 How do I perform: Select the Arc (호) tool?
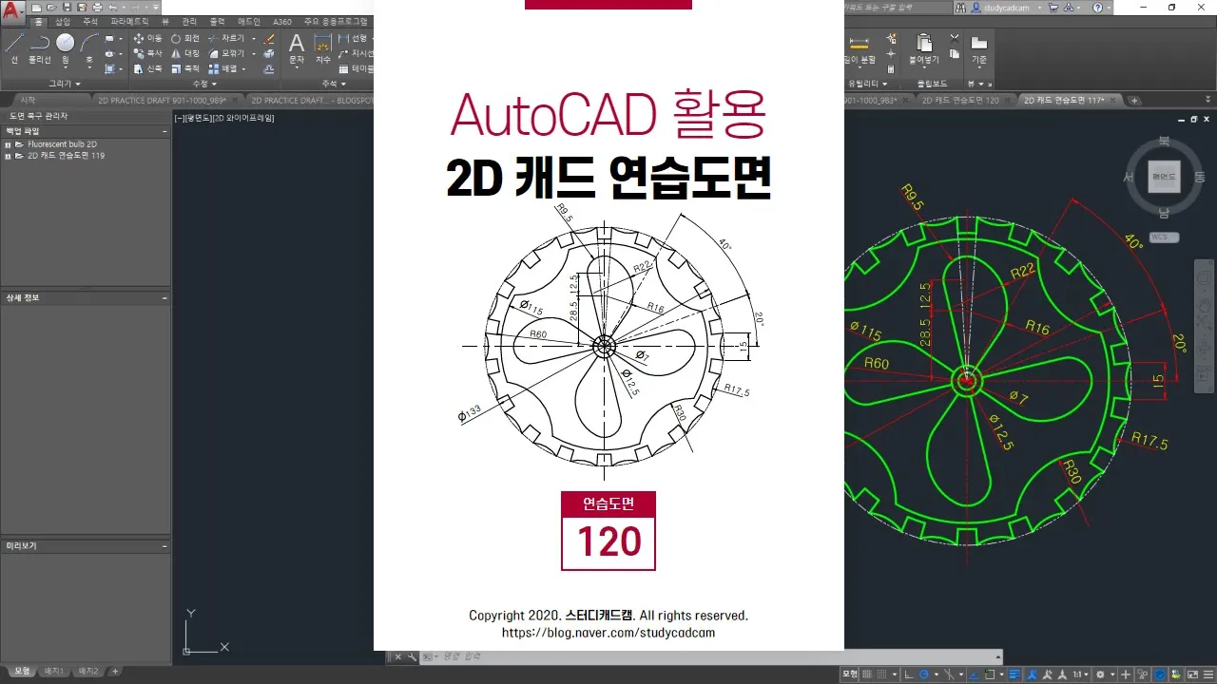click(x=89, y=48)
